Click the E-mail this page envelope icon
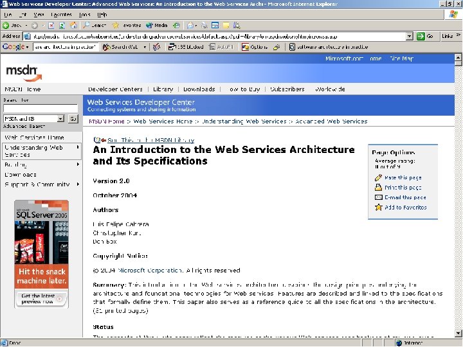 [378, 197]
